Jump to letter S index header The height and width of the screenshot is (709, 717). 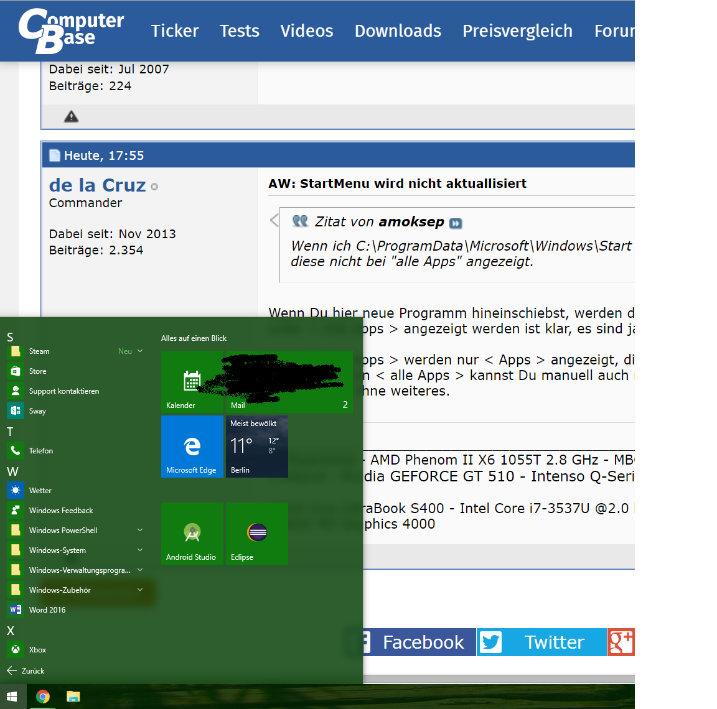(10, 337)
